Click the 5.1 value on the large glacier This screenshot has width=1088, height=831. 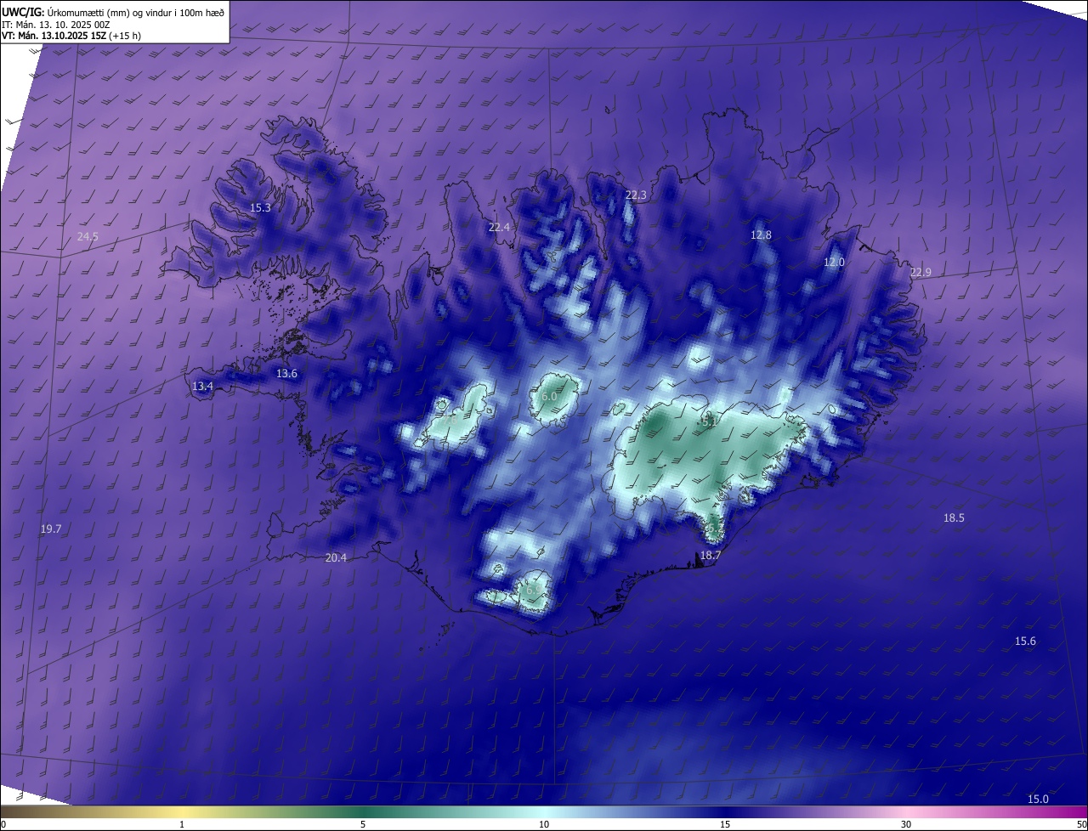[710, 421]
